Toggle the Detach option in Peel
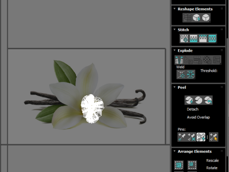The height and width of the screenshot is (172, 229). click(193, 109)
